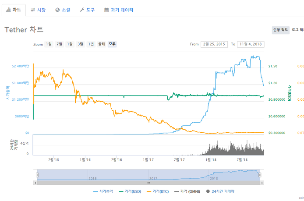Toggle the 가격(BTC) legend series
Image resolution: width=304 pixels, height=201 pixels.
(158, 191)
